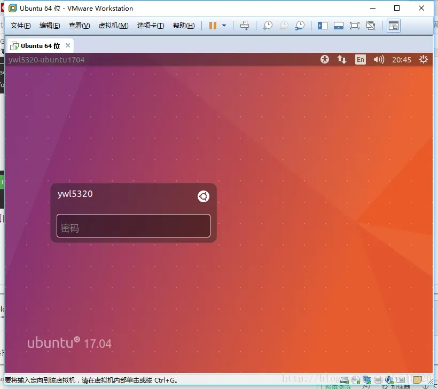
Task: Select the Ubuntu 64 位 tab
Action: pos(40,46)
